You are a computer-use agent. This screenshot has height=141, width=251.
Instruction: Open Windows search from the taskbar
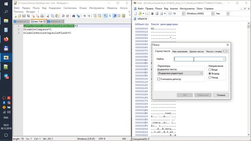(x=6, y=12)
